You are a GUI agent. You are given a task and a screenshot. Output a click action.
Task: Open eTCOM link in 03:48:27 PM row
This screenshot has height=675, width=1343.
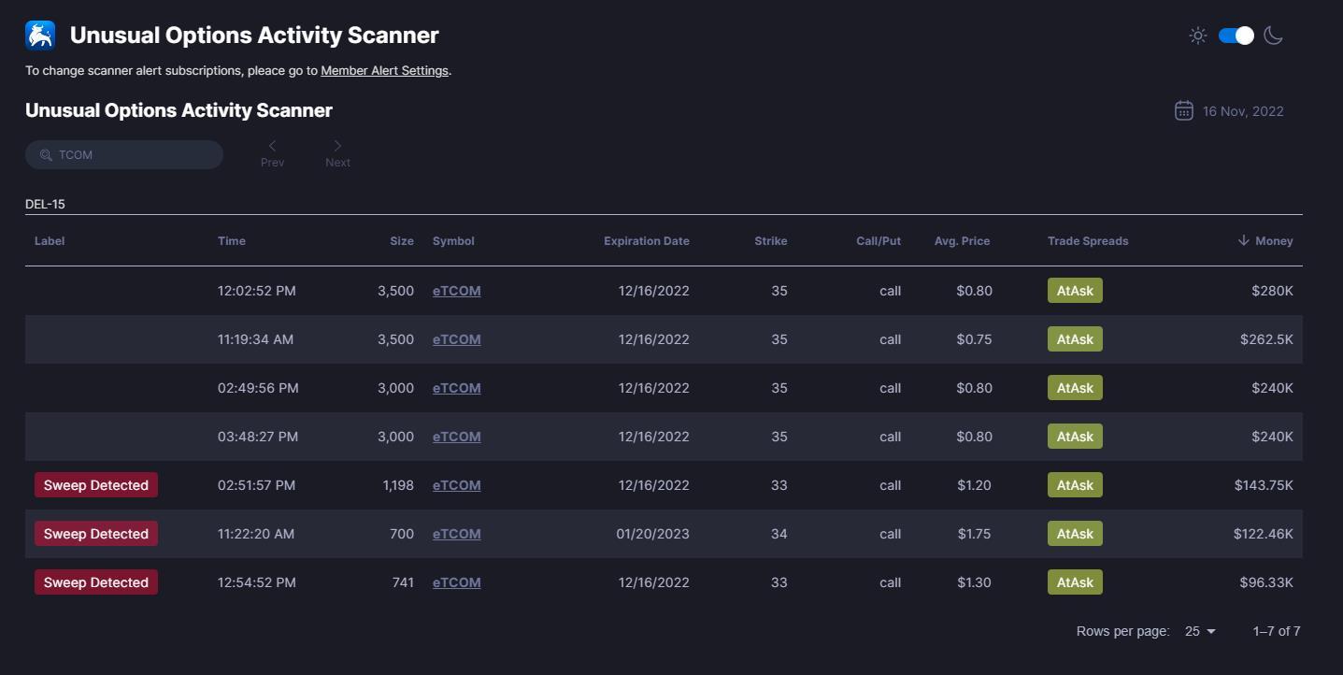tap(457, 437)
